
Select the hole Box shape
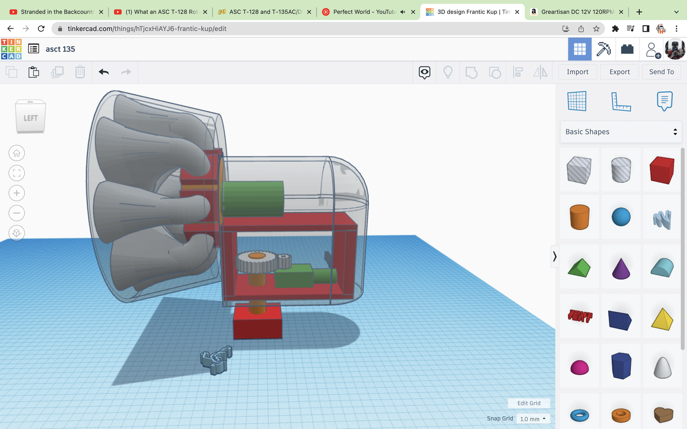(579, 171)
